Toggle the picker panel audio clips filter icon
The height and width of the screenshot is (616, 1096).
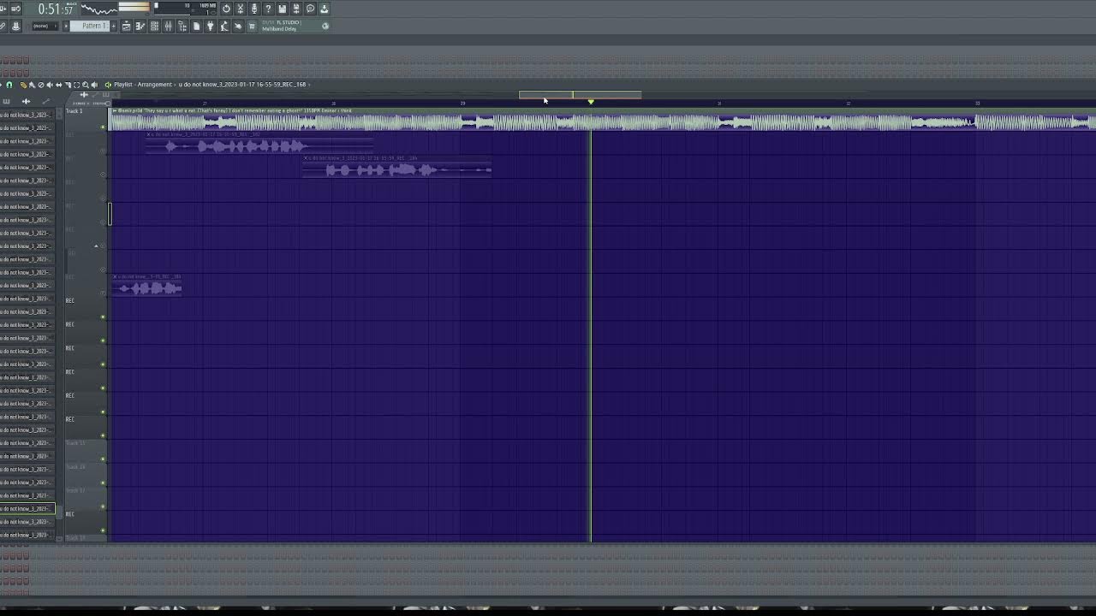pos(26,101)
